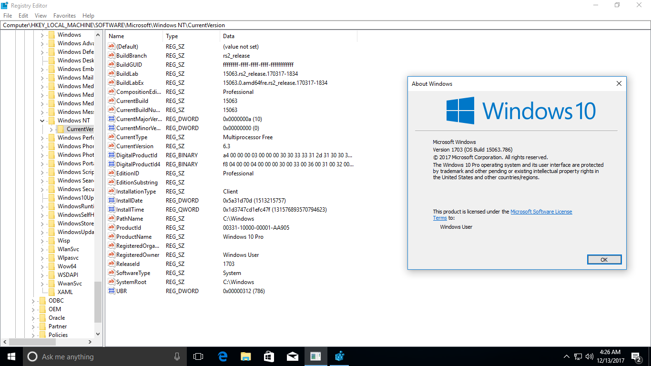Image resolution: width=651 pixels, height=366 pixels.
Task: Click the XAML folder icon
Action: [x=51, y=292]
